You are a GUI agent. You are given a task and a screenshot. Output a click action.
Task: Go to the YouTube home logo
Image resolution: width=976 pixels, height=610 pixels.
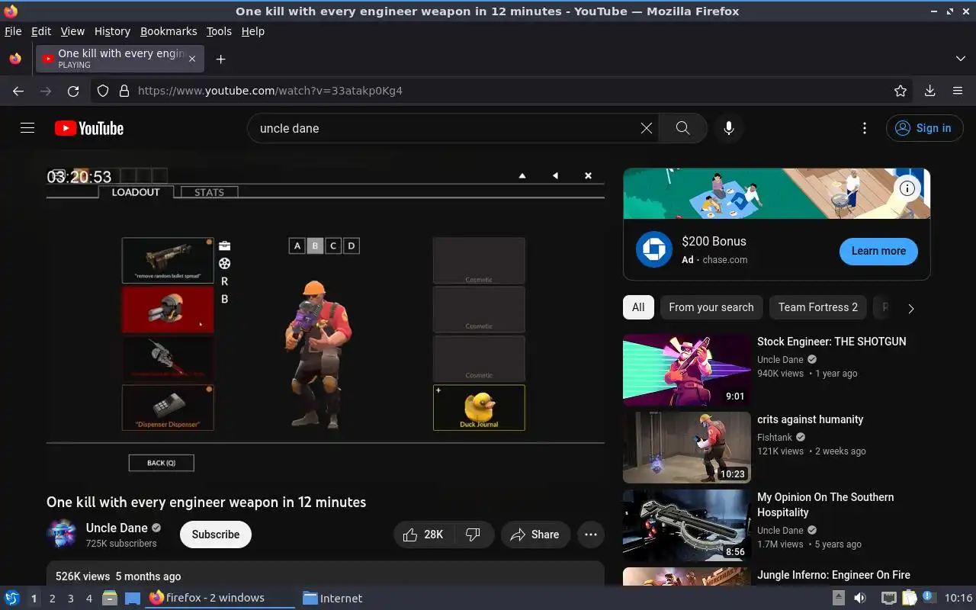coord(89,128)
